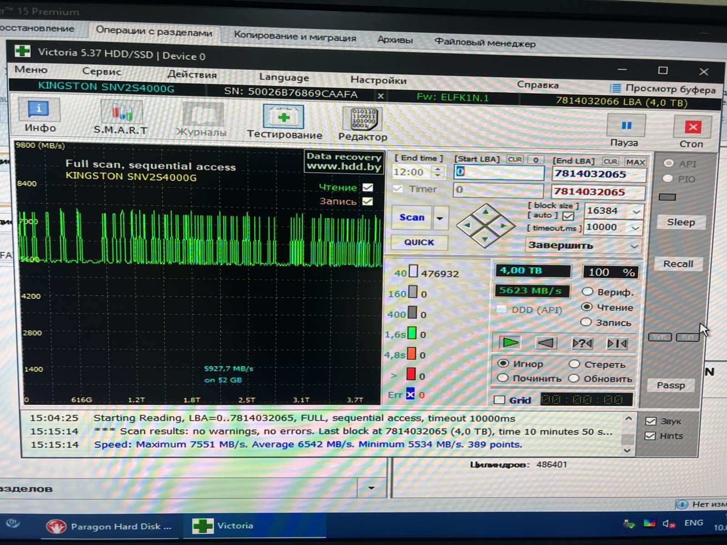727x545 pixels.
Task: Open the Меню menu
Action: (x=31, y=69)
